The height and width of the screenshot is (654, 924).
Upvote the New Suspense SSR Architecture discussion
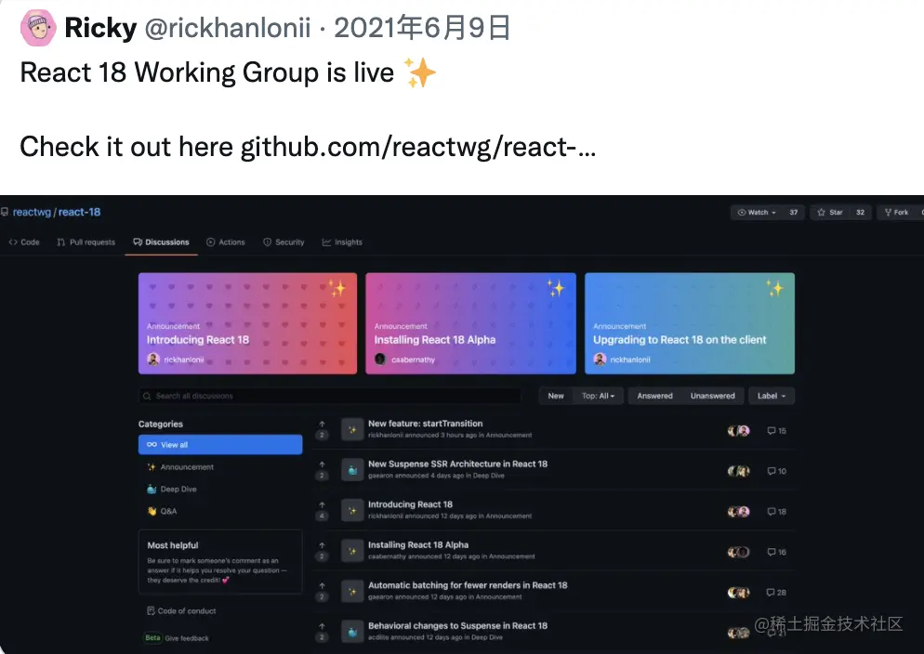(x=322, y=464)
